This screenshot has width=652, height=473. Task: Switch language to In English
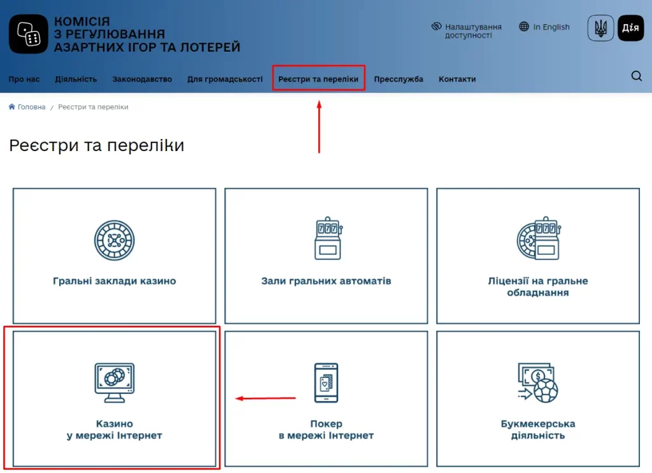coord(544,27)
